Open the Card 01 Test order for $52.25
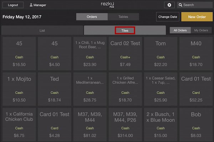 tap(196, 89)
